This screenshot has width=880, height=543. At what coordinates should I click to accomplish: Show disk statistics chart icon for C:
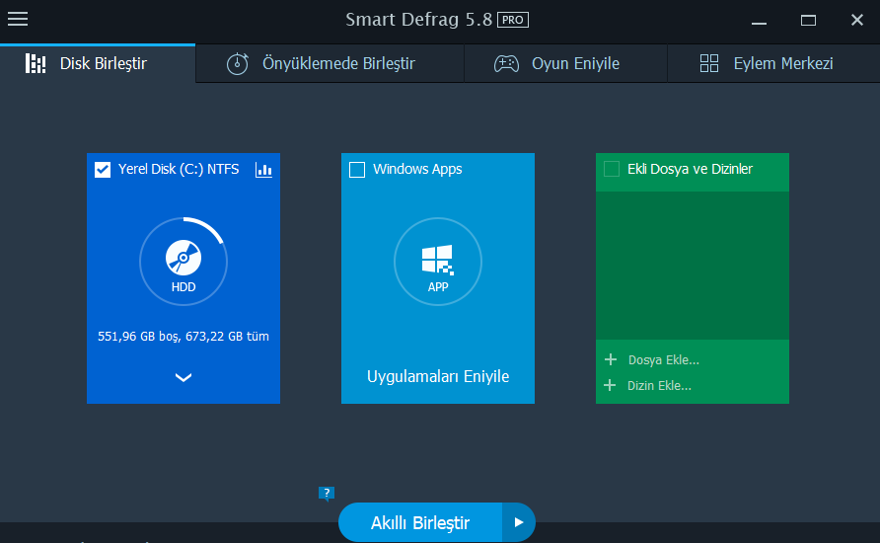pos(263,170)
